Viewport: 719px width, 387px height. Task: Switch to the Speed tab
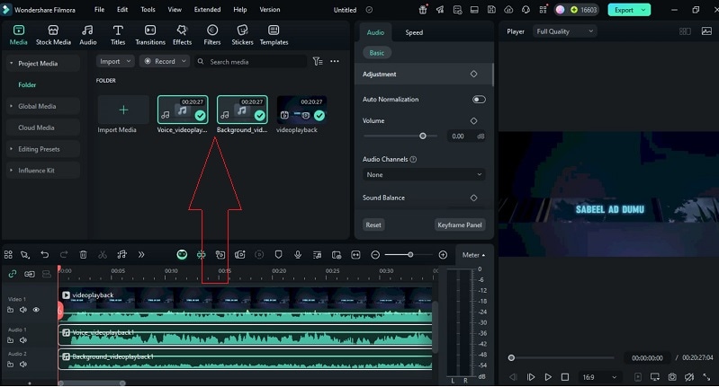[x=414, y=32]
